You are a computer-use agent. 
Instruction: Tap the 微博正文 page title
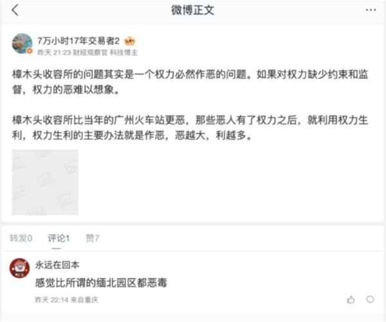193,10
